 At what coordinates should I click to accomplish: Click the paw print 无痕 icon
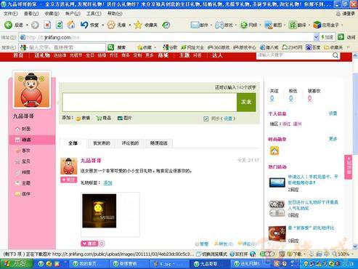click(111, 25)
